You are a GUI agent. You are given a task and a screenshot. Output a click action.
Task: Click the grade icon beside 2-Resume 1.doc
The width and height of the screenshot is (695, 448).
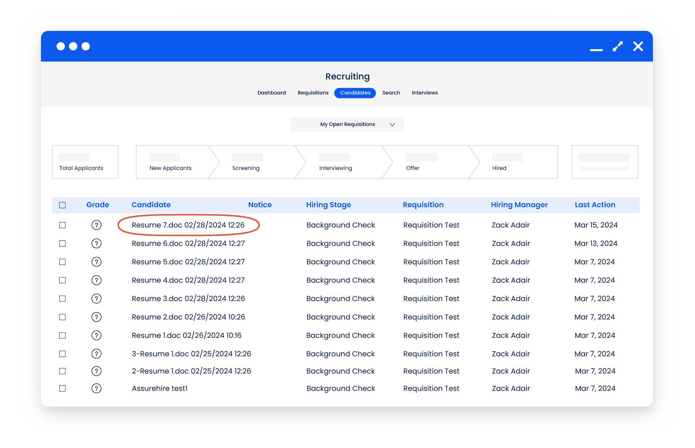pos(97,371)
